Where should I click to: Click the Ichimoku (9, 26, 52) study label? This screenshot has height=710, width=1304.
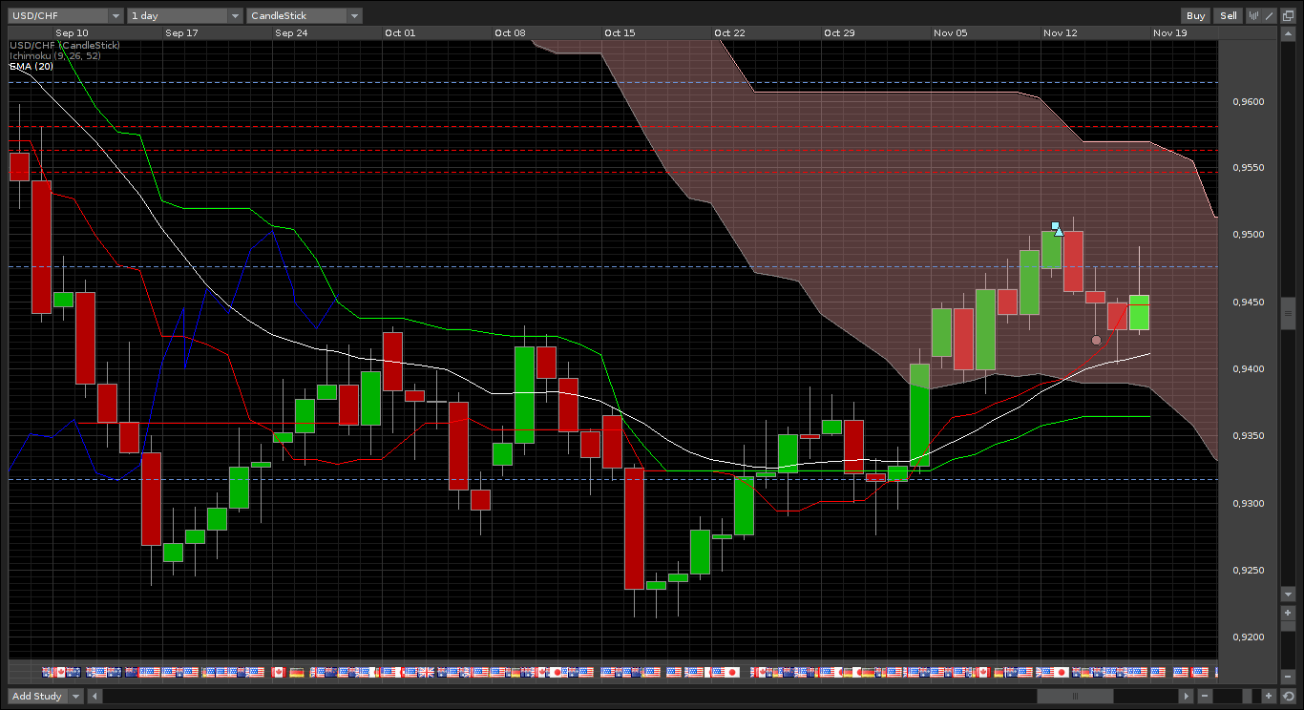point(55,55)
